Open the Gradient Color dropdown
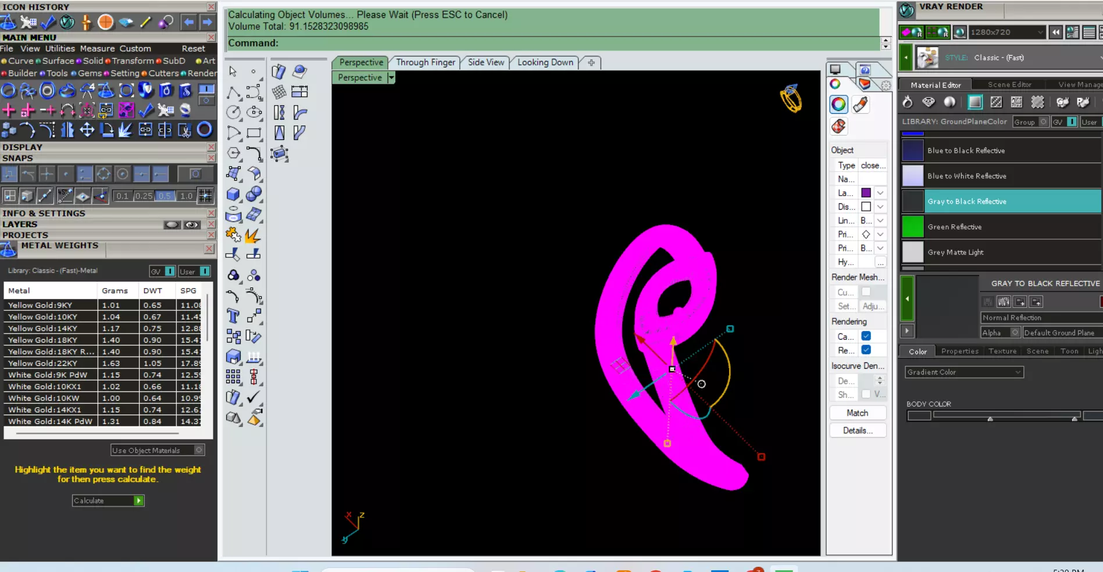The height and width of the screenshot is (572, 1103). pyautogui.click(x=964, y=372)
